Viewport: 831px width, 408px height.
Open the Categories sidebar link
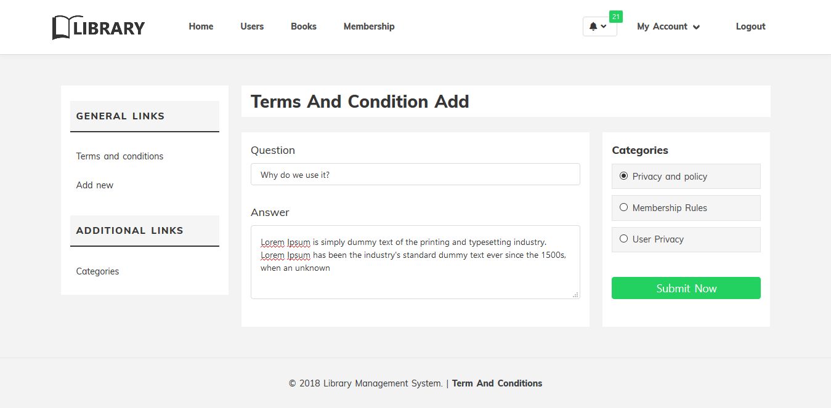coord(97,271)
